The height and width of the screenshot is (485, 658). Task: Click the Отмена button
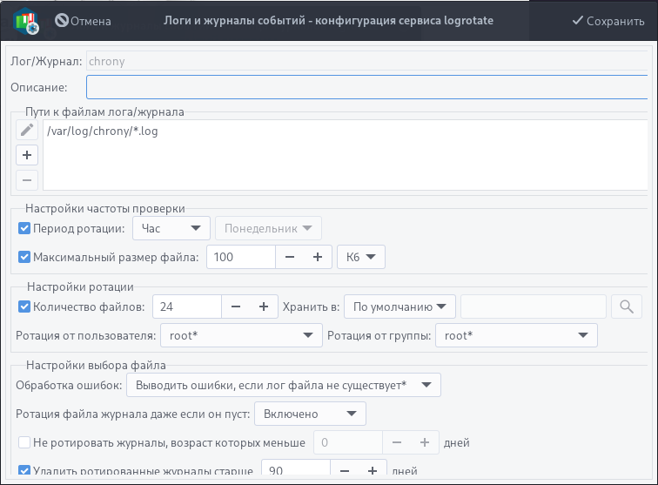pyautogui.click(x=83, y=21)
